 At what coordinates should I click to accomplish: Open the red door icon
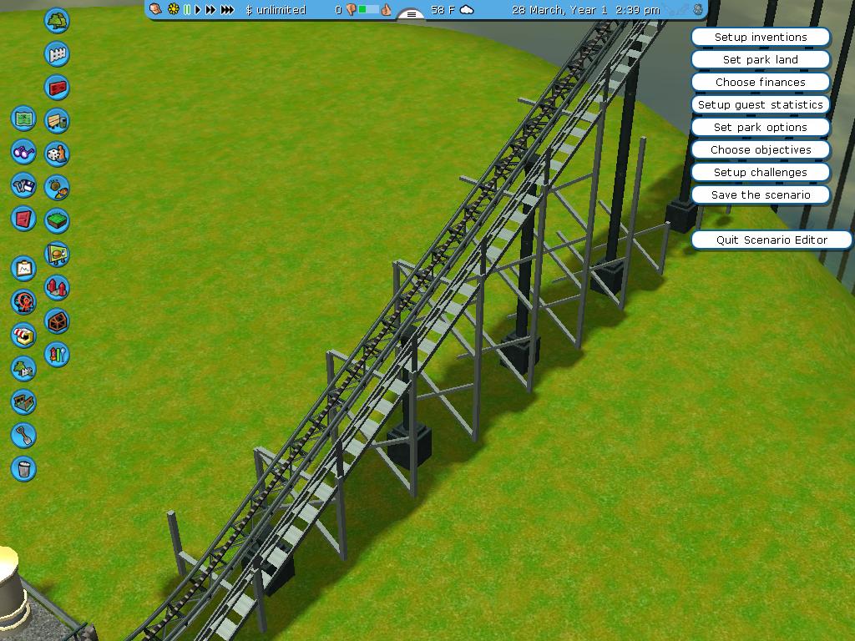click(x=23, y=219)
